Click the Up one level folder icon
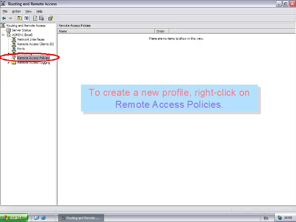Screen dimensions: 296x222 click(x=19, y=18)
